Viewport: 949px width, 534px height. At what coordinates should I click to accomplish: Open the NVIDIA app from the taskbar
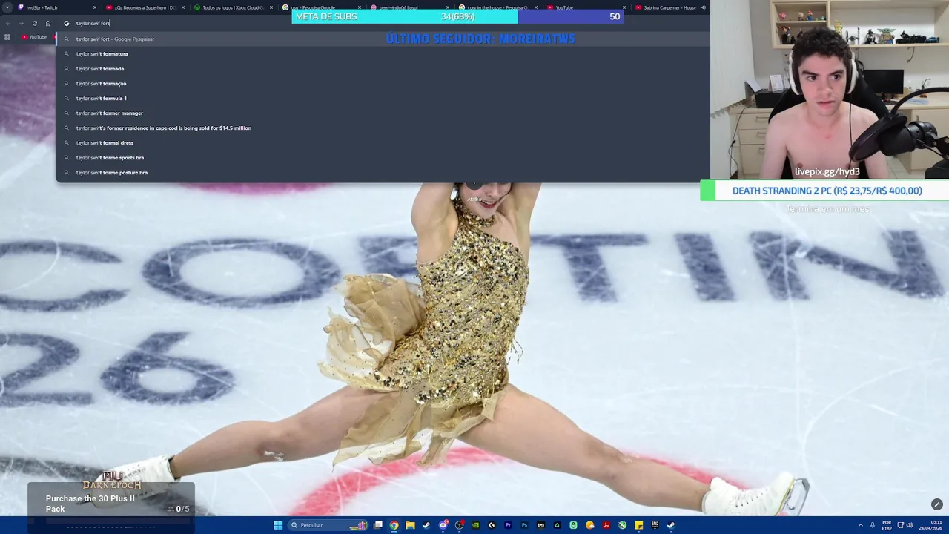click(x=476, y=525)
